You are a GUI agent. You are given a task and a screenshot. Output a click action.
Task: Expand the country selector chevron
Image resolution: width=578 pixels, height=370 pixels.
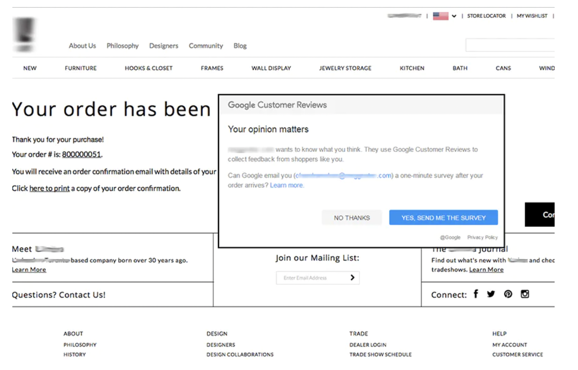(454, 16)
